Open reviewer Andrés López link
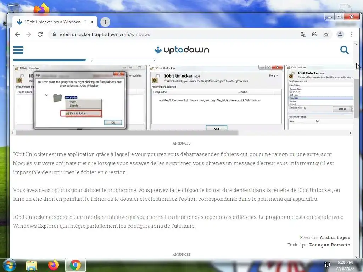This screenshot has width=363, height=272. (335, 238)
